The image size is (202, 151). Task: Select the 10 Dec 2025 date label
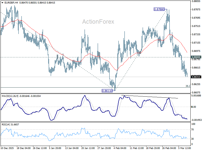(7, 148)
